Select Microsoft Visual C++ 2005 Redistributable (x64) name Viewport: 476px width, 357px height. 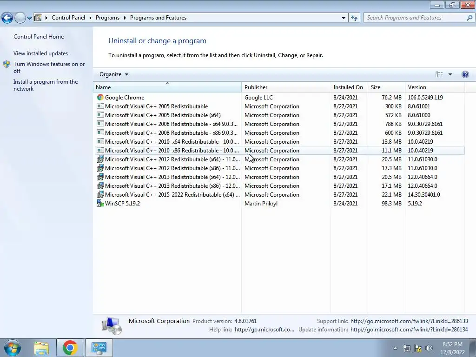point(163,115)
